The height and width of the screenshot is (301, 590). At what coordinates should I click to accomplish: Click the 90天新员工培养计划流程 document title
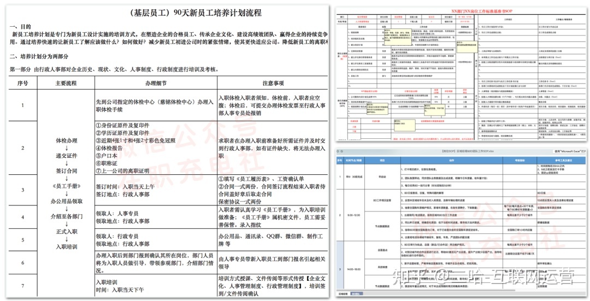click(164, 13)
